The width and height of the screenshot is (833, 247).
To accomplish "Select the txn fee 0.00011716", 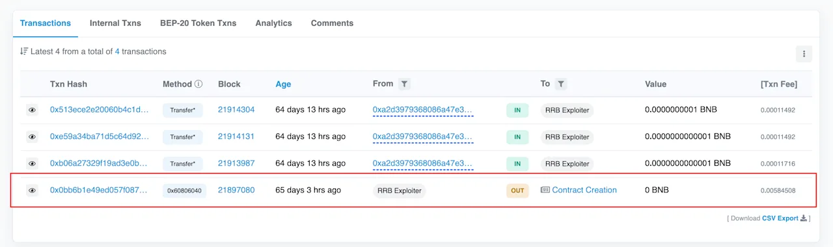I will point(778,164).
